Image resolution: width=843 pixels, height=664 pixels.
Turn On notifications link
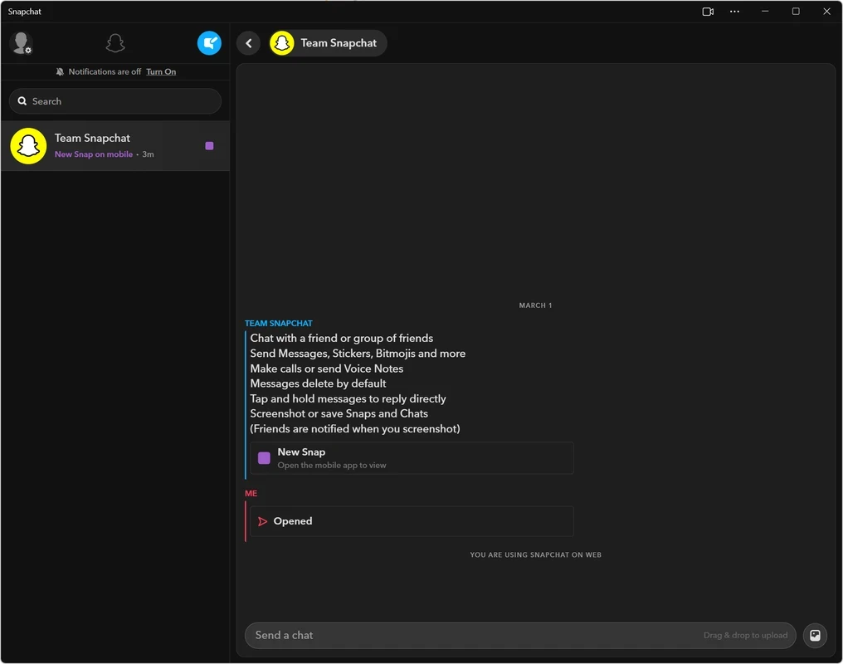[161, 72]
